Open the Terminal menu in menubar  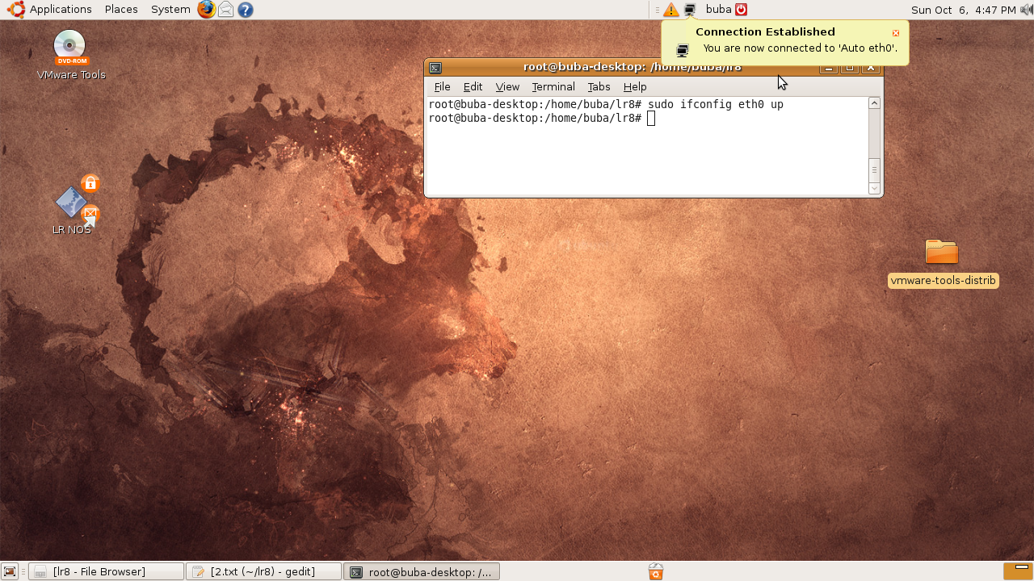click(553, 86)
